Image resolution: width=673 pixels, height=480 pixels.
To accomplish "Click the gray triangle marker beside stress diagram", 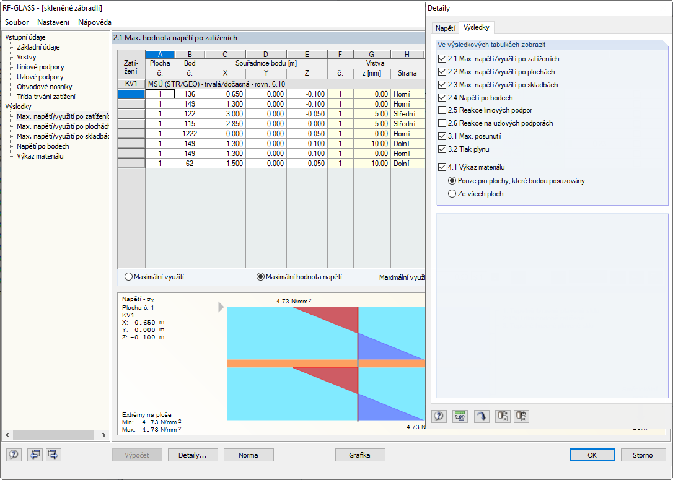I will point(221,307).
